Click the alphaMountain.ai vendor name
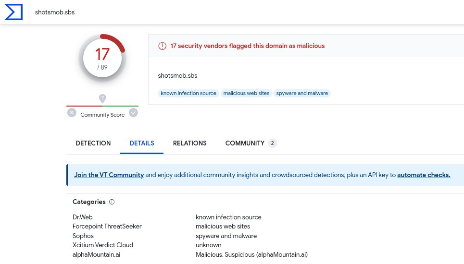 click(x=97, y=254)
